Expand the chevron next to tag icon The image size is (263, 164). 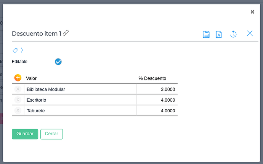pos(22,50)
